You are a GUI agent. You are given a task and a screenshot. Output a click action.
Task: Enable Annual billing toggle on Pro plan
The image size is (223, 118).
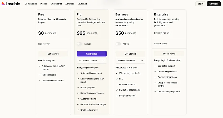[80, 44]
